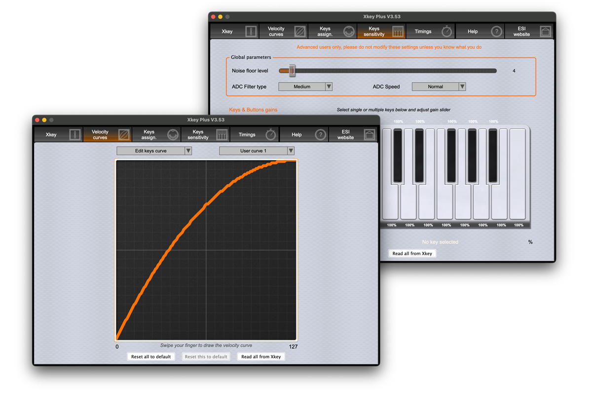Screen dimensions: 592x405
Task: Open Xkey tab in front window
Action: point(58,135)
